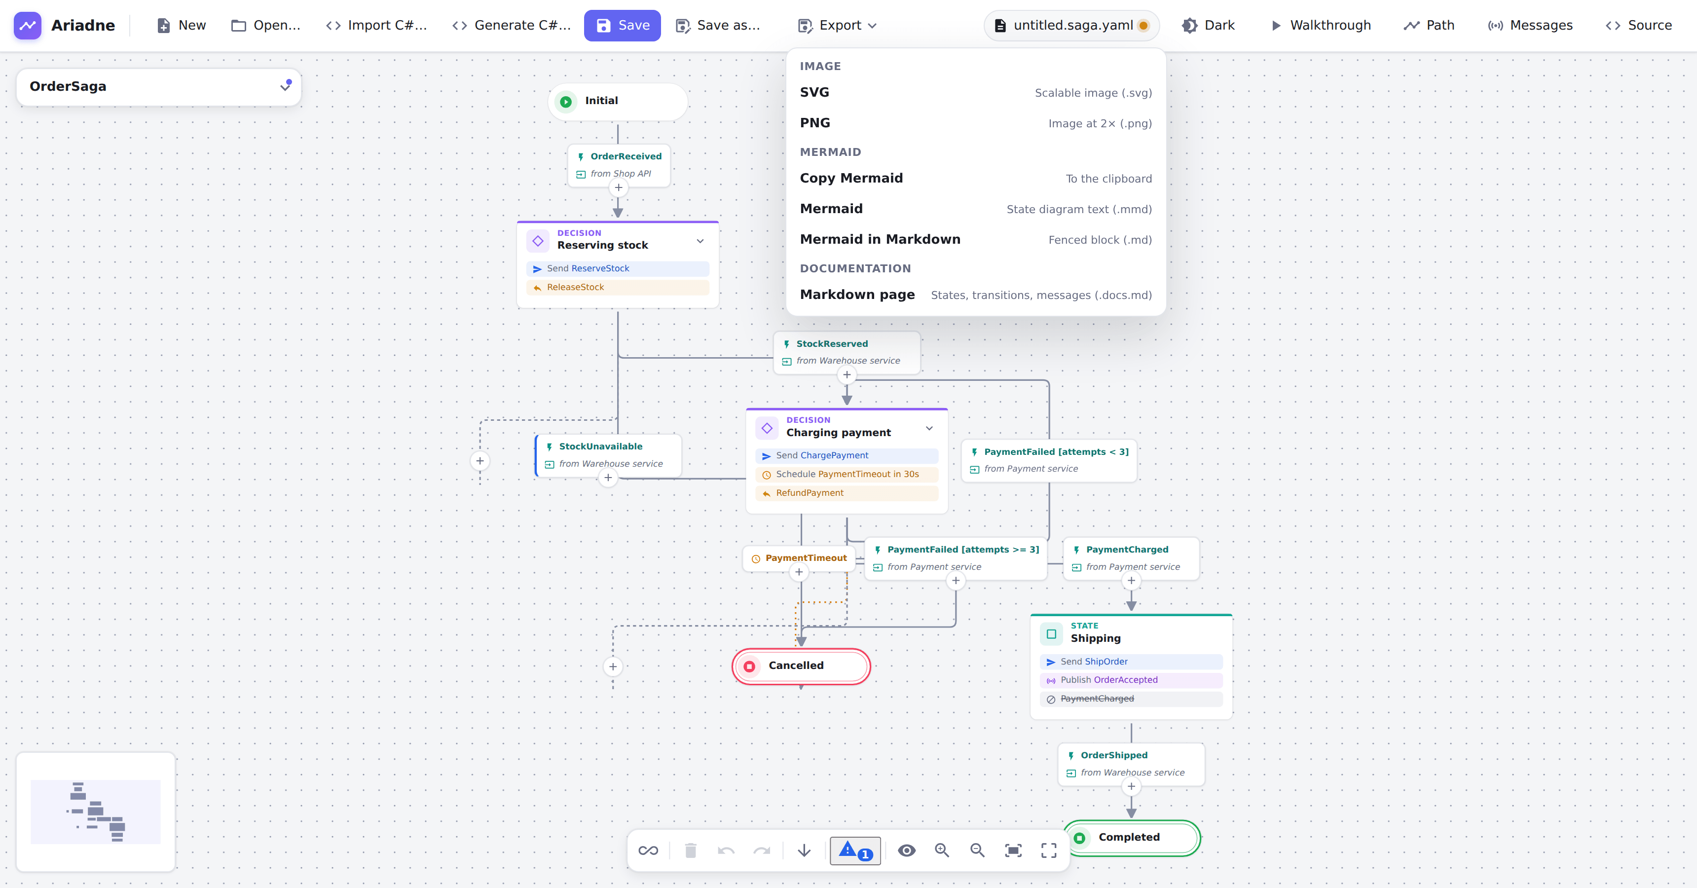This screenshot has width=1697, height=888.
Task: Click the zoom in magnifier icon
Action: (x=942, y=851)
